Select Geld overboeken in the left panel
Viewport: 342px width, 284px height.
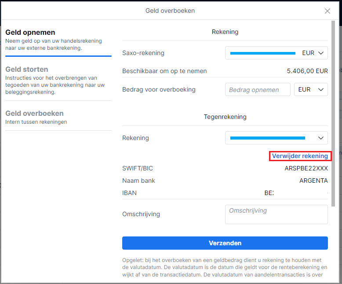pos(34,114)
